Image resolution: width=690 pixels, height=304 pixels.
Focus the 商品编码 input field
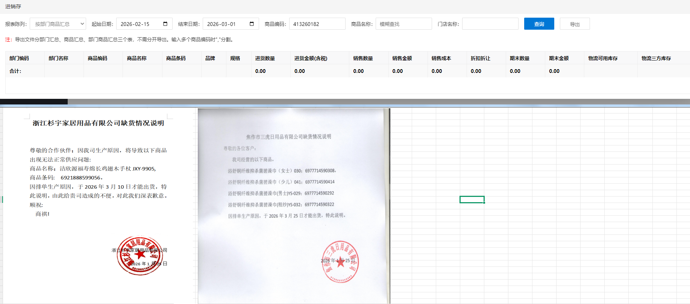(317, 24)
